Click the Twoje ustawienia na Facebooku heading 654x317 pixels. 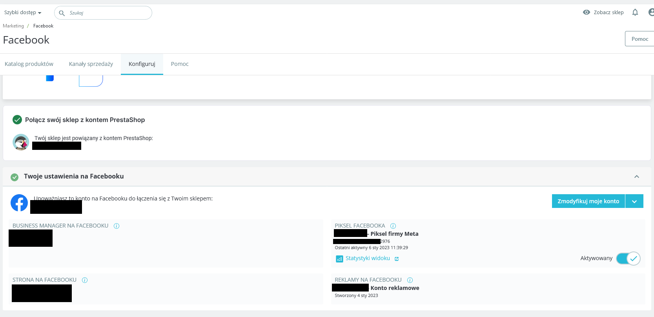[74, 177]
